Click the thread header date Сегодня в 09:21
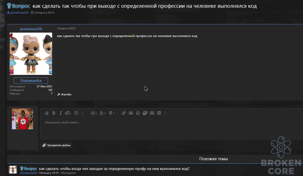Viewport: 303px width, 176px height. [x=44, y=13]
